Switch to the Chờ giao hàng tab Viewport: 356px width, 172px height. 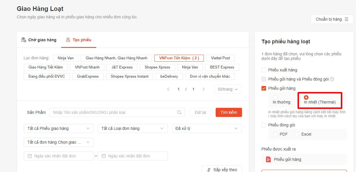click(39, 40)
